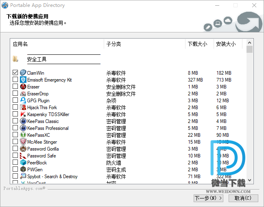Check the PWGen checkbox
264x207 pixels.
click(15, 169)
